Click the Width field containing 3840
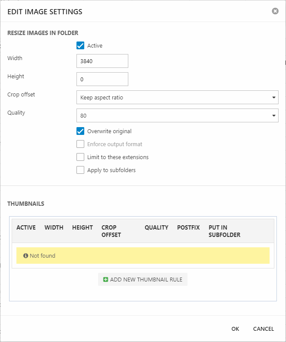Viewport: 286px width, 342px height. point(102,61)
